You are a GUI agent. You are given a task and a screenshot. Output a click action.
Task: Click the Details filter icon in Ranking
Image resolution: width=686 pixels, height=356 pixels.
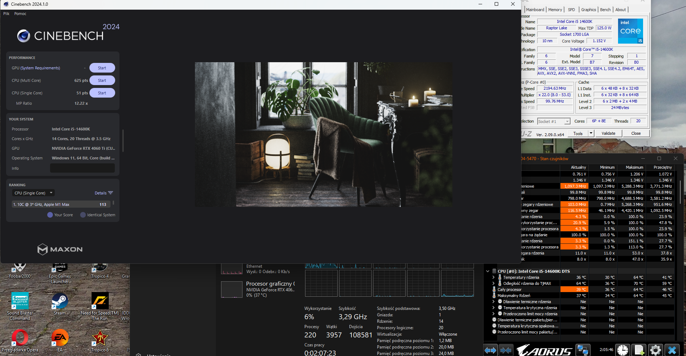[x=111, y=193]
